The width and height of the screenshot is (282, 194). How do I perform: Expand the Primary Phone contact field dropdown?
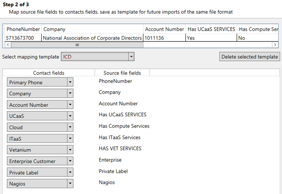(x=70, y=83)
